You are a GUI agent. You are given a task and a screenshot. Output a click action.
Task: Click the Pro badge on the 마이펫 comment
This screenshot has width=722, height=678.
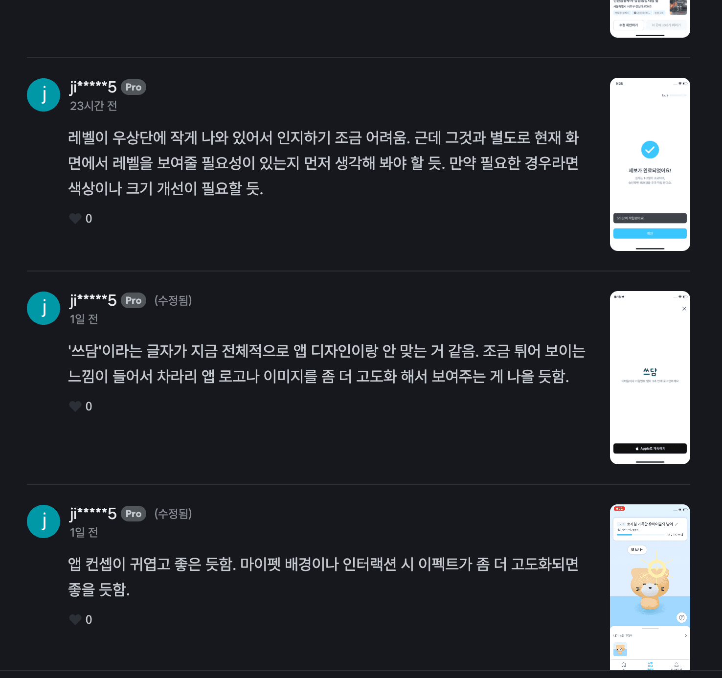pos(134,514)
